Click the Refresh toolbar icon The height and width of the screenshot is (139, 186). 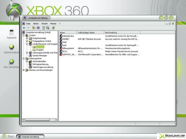click(44, 28)
